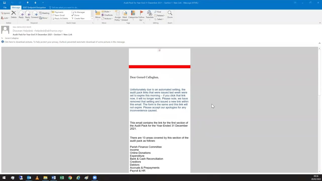
Task: Click the red banner in the email body
Action: coord(159,67)
